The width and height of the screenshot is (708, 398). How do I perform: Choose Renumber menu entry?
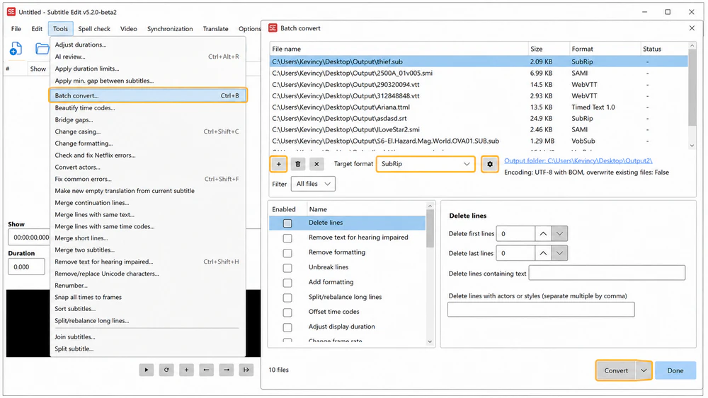click(148, 286)
